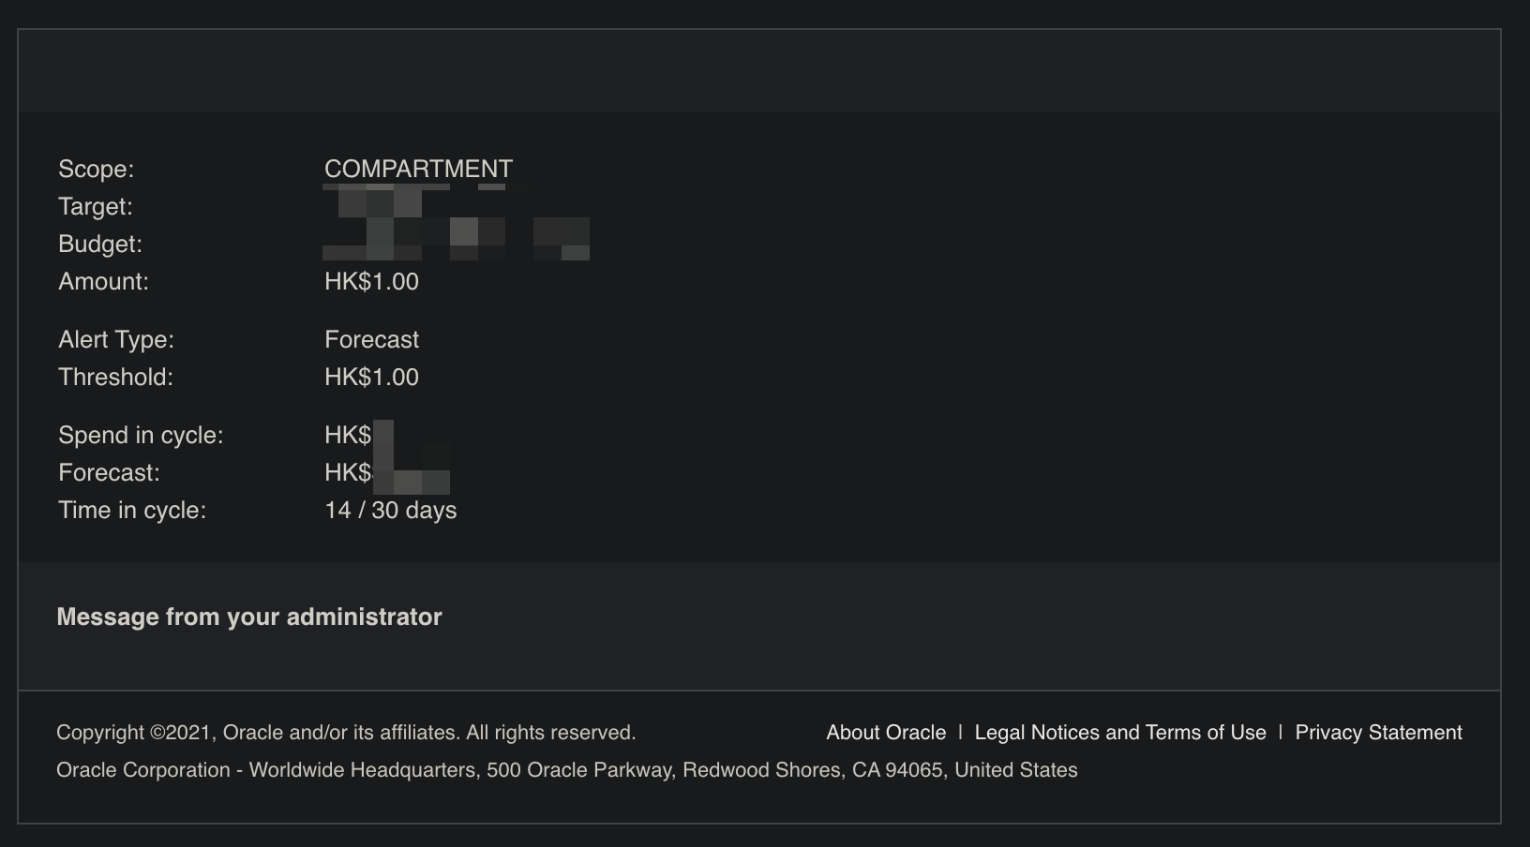
Task: Open the About Oracle link
Action: [x=886, y=733]
